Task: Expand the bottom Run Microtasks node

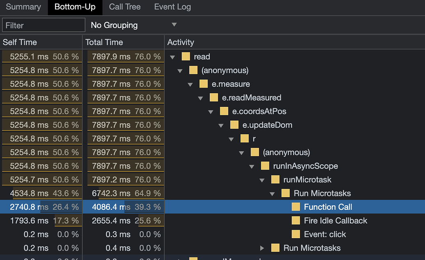Action: (262, 248)
